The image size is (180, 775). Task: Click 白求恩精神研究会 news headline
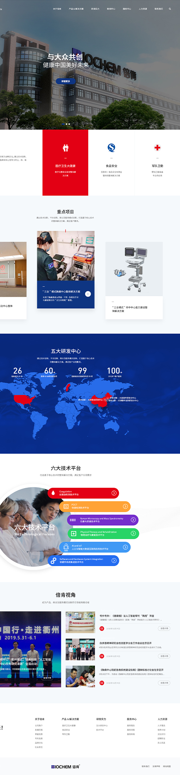pos(126,643)
